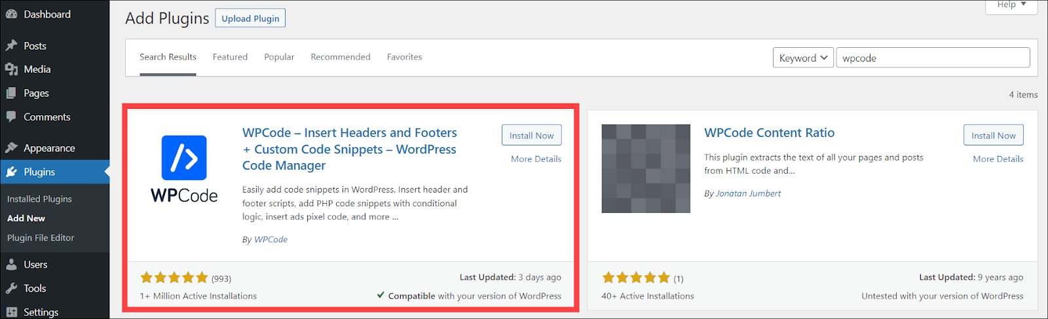This screenshot has width=1048, height=319.
Task: Switch to the Favorites tab
Action: click(404, 57)
